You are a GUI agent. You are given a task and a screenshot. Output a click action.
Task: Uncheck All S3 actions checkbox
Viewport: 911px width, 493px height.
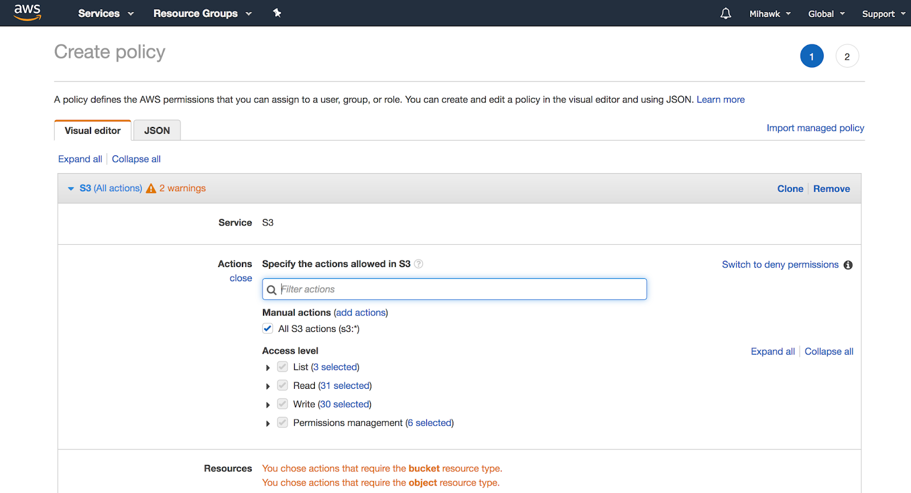click(x=268, y=328)
